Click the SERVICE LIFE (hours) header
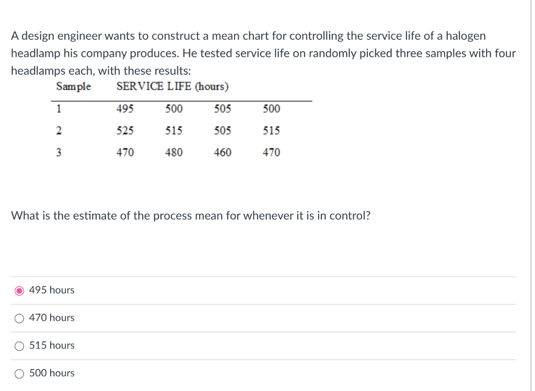The image size is (535, 391). (172, 87)
